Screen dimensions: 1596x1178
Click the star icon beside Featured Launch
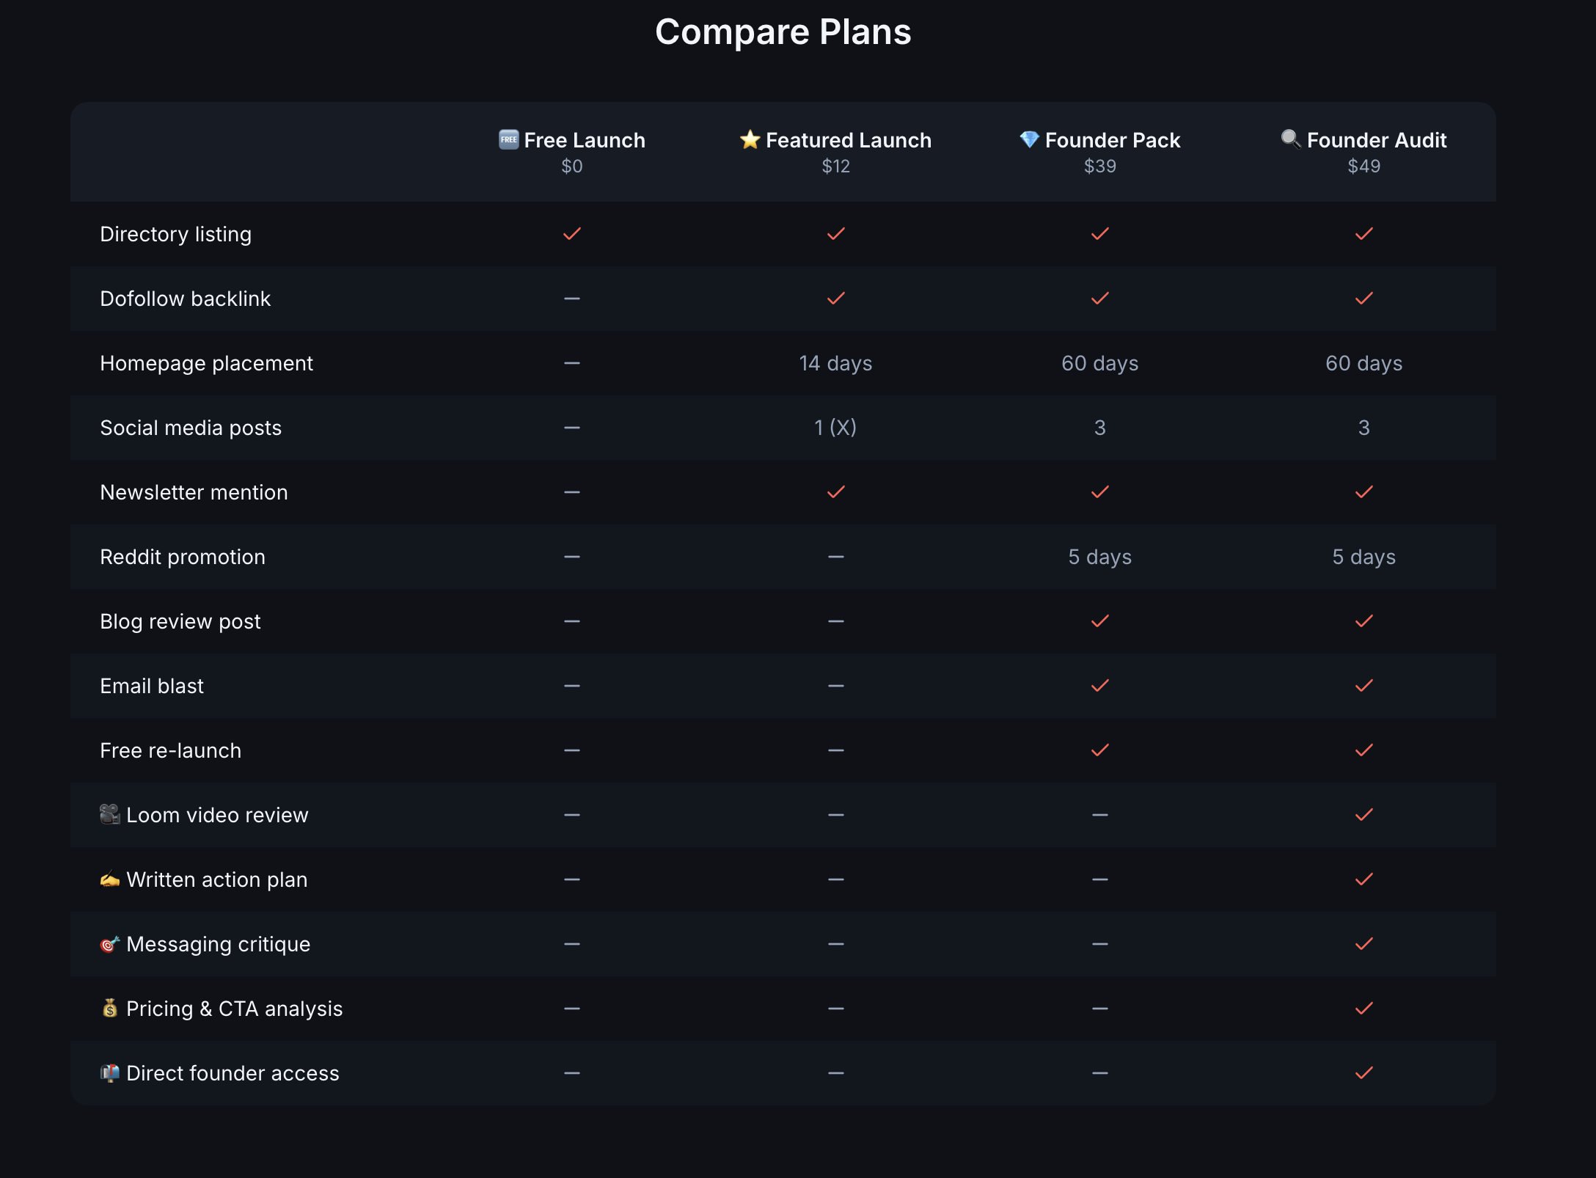click(x=750, y=139)
